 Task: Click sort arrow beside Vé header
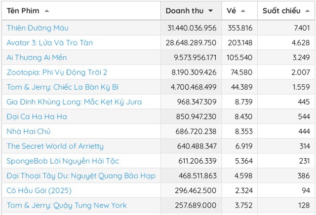(243, 11)
